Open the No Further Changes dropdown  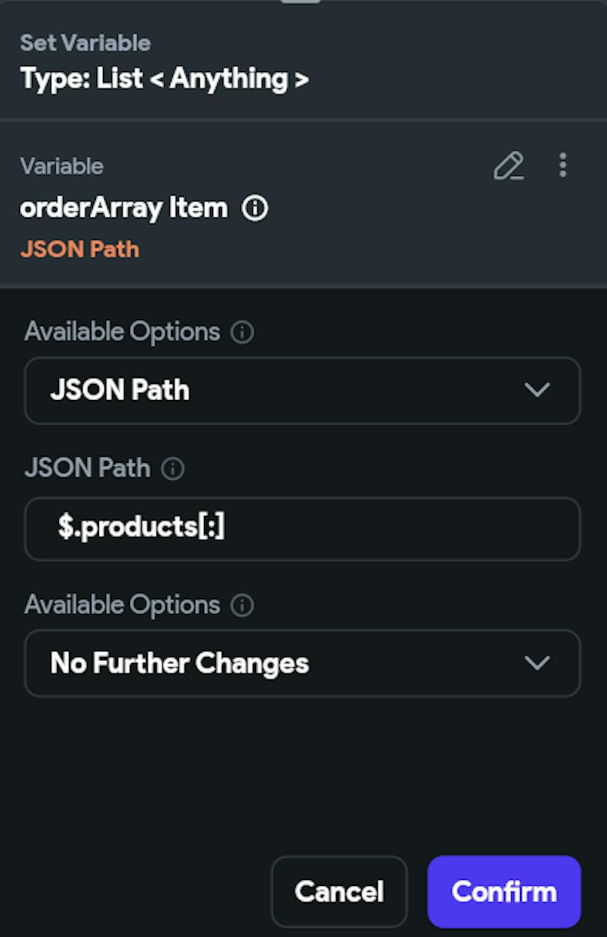tap(302, 663)
